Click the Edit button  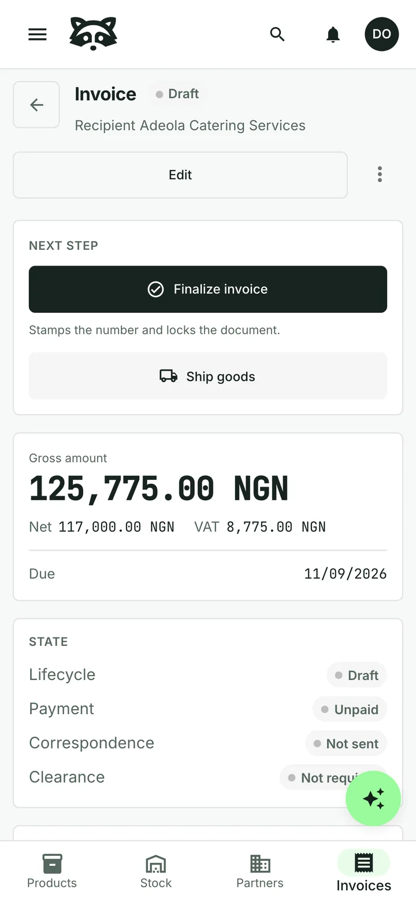point(180,175)
